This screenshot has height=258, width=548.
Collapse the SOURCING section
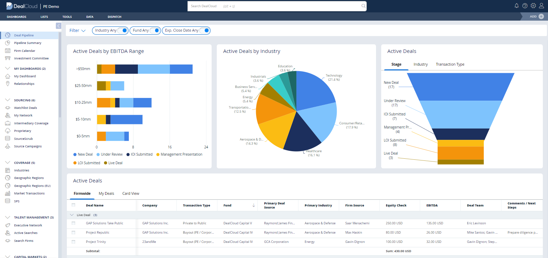click(x=8, y=100)
